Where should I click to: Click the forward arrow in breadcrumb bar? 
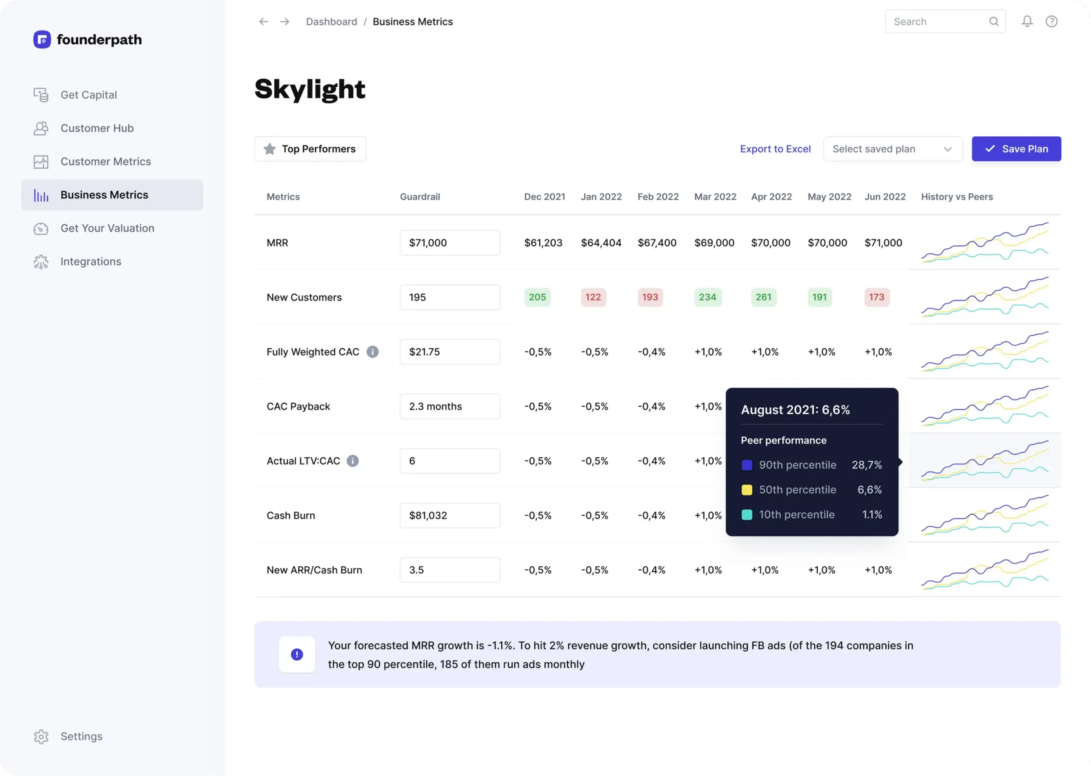point(285,22)
